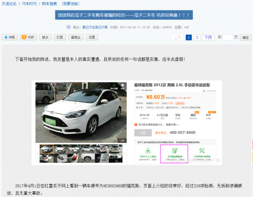Click the blue diamond 冲榜 button
Viewport: 253px width, 197px height.
point(10,37)
